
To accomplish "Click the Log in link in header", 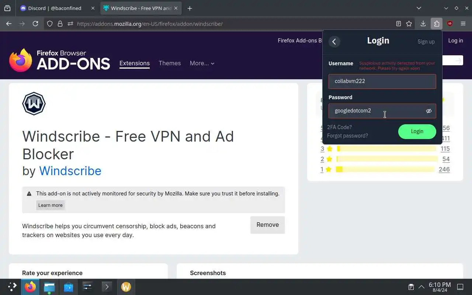I will 455,41.
